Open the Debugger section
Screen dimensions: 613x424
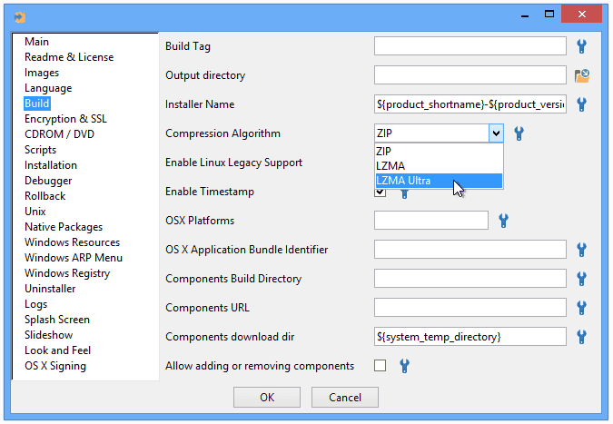coord(48,181)
